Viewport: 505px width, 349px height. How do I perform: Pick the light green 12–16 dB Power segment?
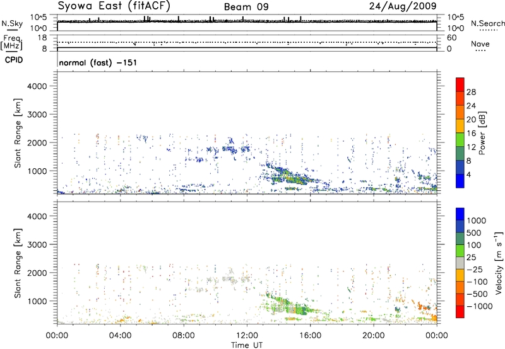pos(460,140)
